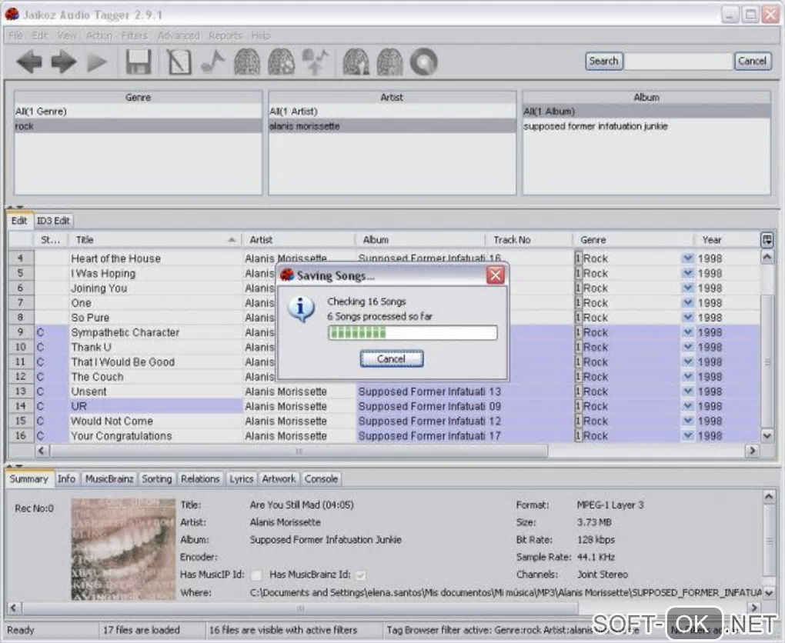The image size is (785, 643).
Task: Sort table by Artist column header
Action: [298, 240]
